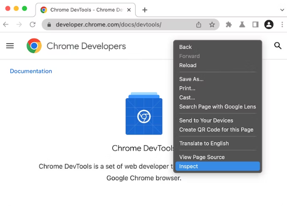This screenshot has height=206, width=287.
Task: Select the Chrome DevTools browser tab
Action: [x=85, y=10]
